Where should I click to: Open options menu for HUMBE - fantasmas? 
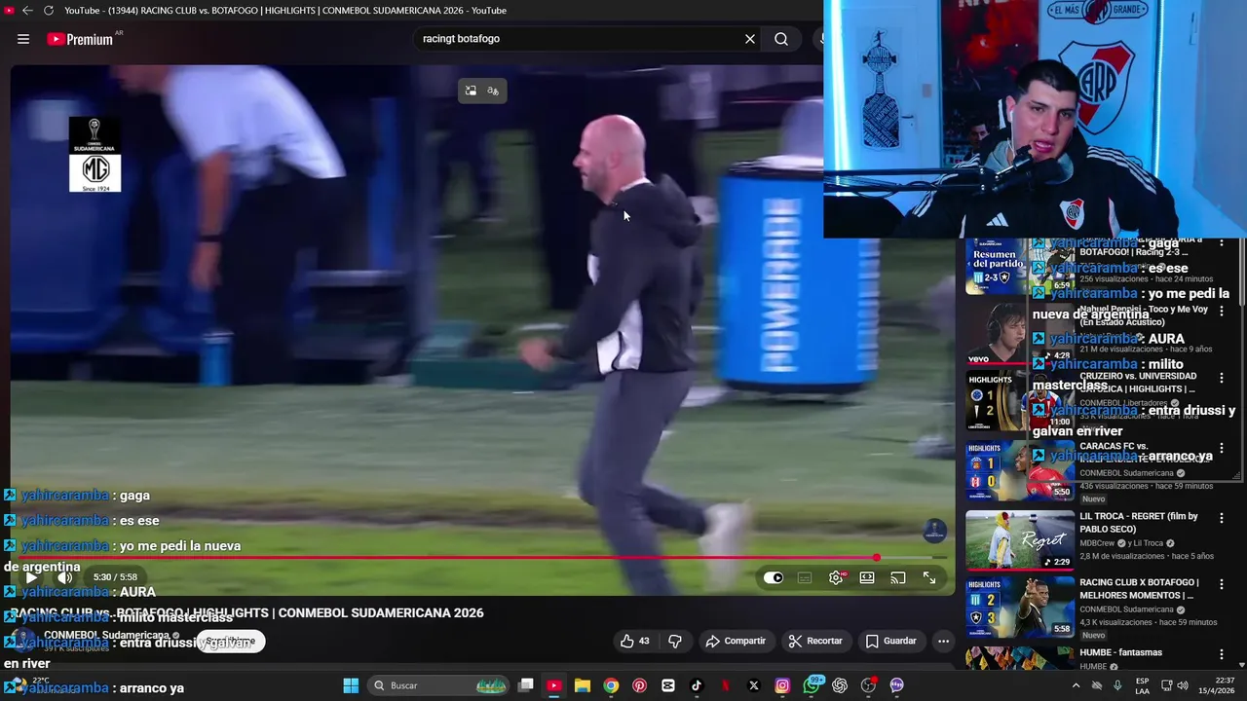[x=1221, y=654]
